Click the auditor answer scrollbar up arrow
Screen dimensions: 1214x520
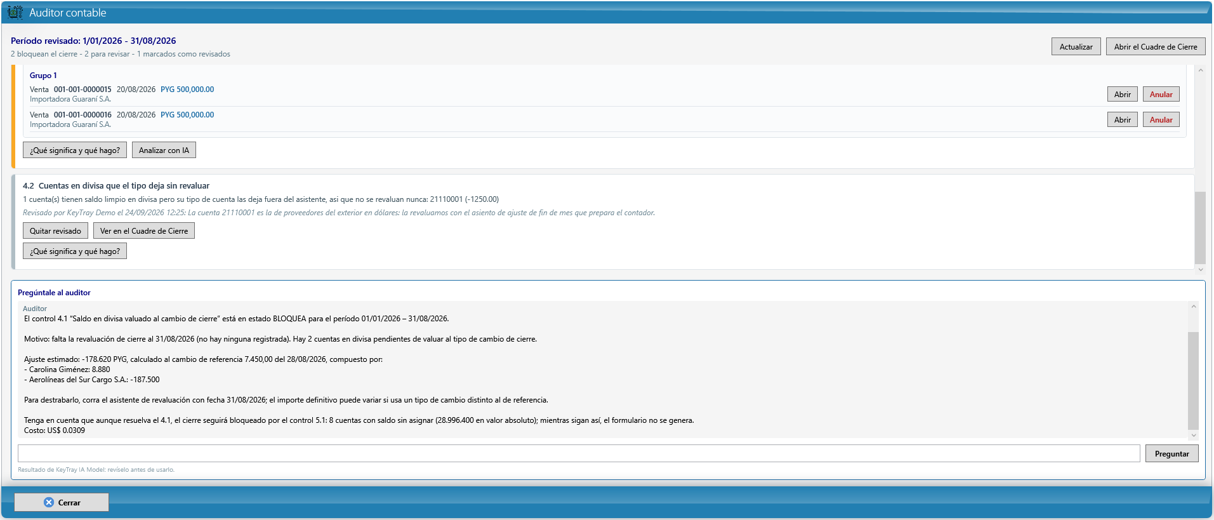tap(1194, 307)
